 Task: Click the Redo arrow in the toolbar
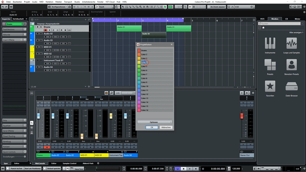(6, 7)
